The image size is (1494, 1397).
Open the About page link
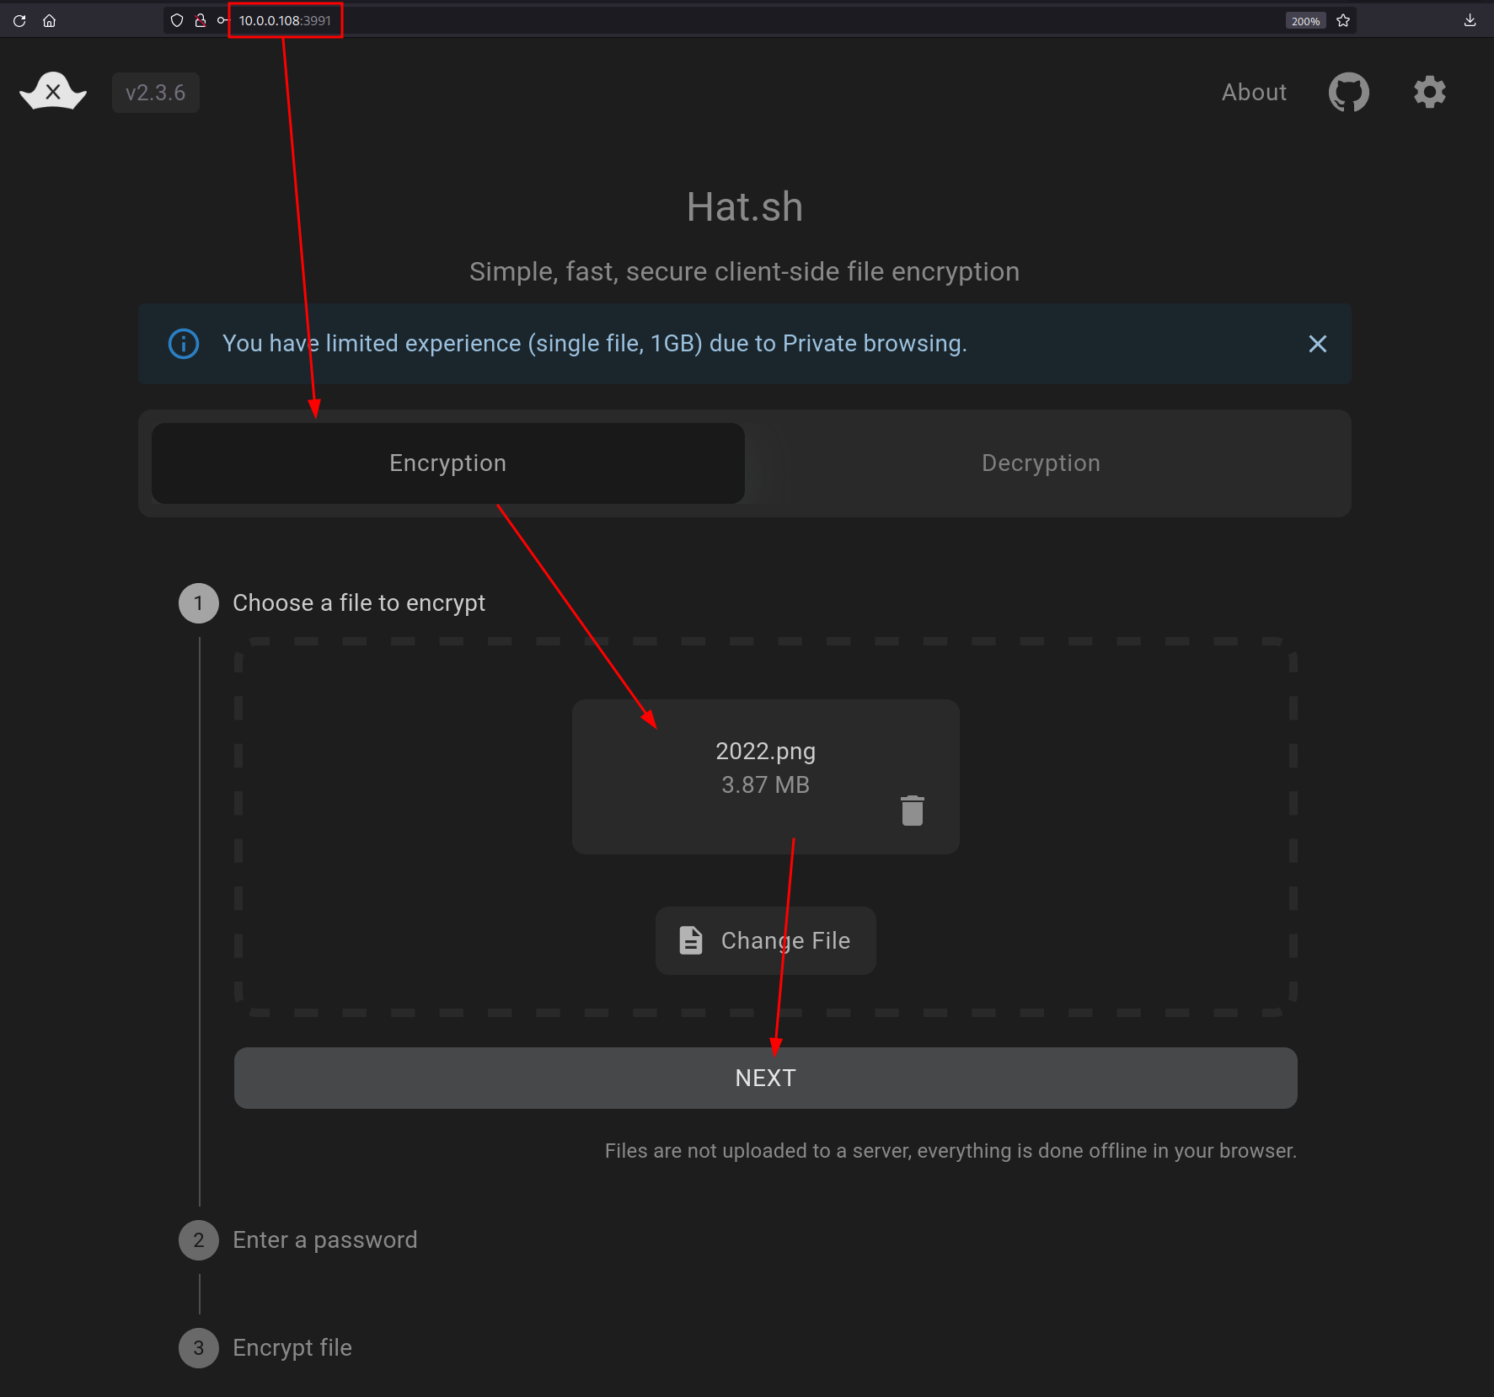[x=1254, y=92]
